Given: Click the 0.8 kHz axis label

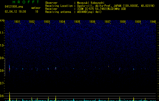Looking at the screenshot, I should coord(2,71).
